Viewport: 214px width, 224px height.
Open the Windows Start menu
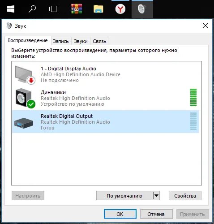coord(11,9)
